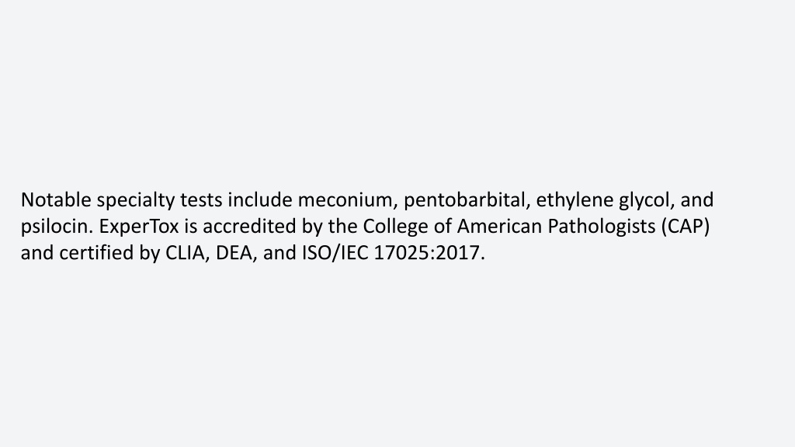
Task: Click the word "certified" in the third line
Action: click(97, 252)
